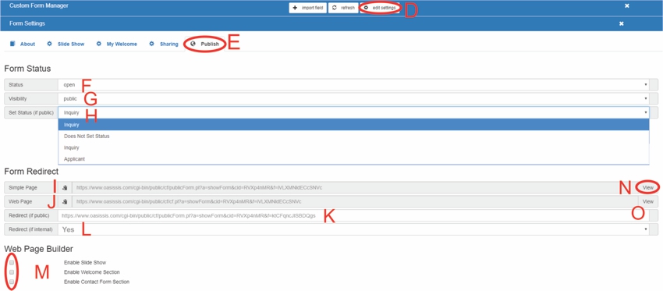Click the About tab book icon
Screen dimensions: 663x291
pos(12,44)
